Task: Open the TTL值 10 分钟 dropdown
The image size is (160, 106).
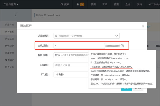Action: tap(71, 74)
